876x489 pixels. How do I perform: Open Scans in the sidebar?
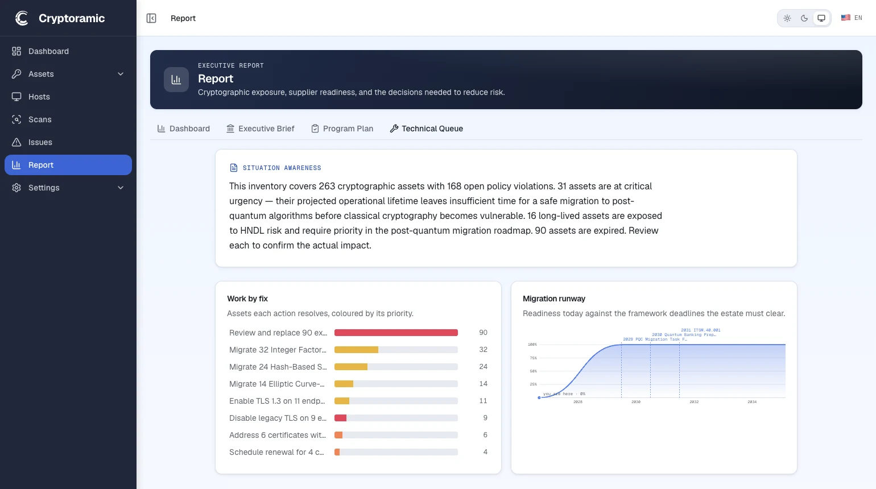click(68, 119)
